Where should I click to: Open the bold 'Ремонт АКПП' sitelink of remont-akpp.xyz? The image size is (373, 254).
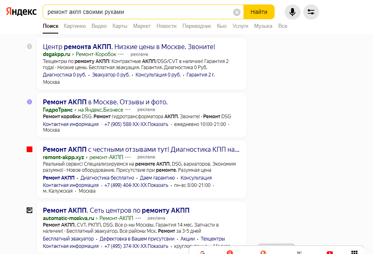pyautogui.click(x=59, y=178)
